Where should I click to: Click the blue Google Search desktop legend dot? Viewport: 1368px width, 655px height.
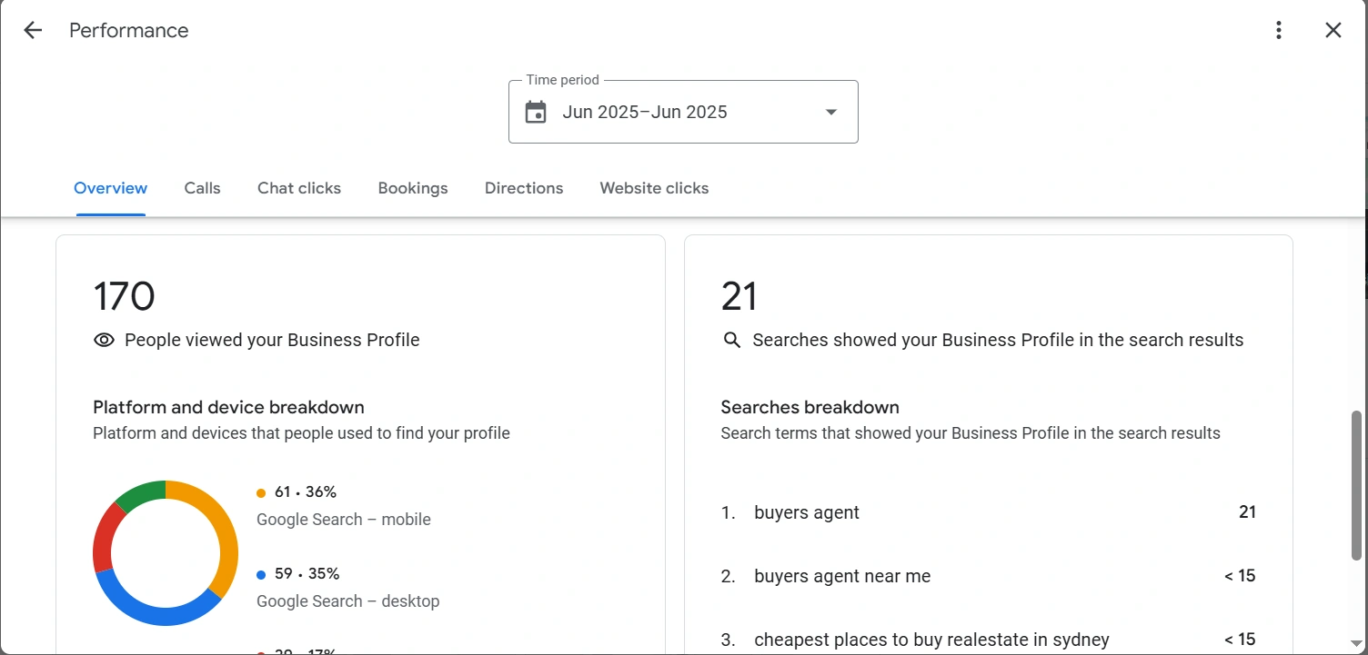point(261,575)
